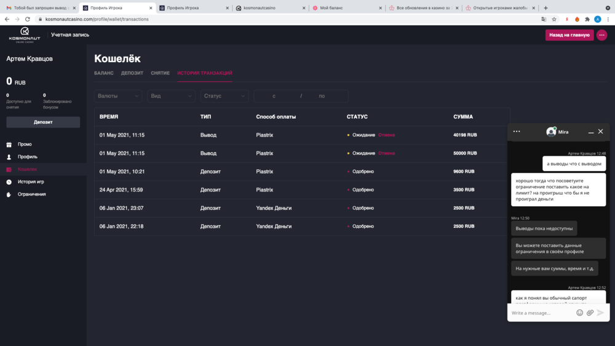Click the chat message input field
The image size is (615, 346).
pos(540,313)
